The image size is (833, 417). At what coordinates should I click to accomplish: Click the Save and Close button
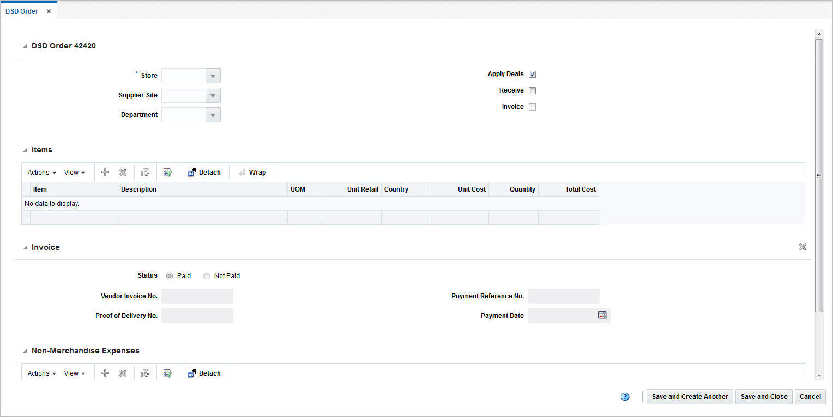tap(763, 396)
